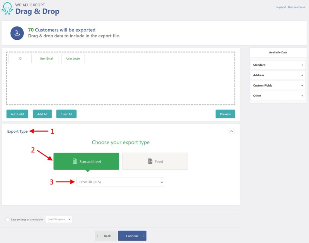Click the left chevron icon on the Back button
This screenshot has width=309, height=243.
pos(98,235)
